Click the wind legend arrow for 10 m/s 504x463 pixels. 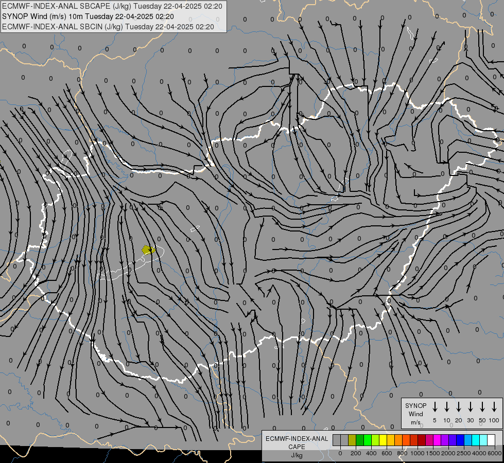(x=447, y=407)
